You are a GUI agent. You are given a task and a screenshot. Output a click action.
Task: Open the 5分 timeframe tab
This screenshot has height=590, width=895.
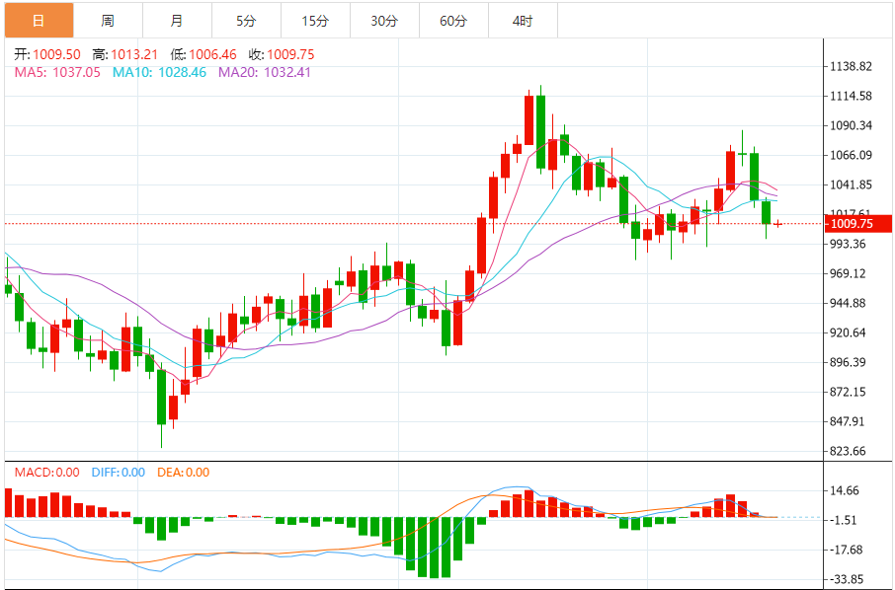(x=246, y=21)
